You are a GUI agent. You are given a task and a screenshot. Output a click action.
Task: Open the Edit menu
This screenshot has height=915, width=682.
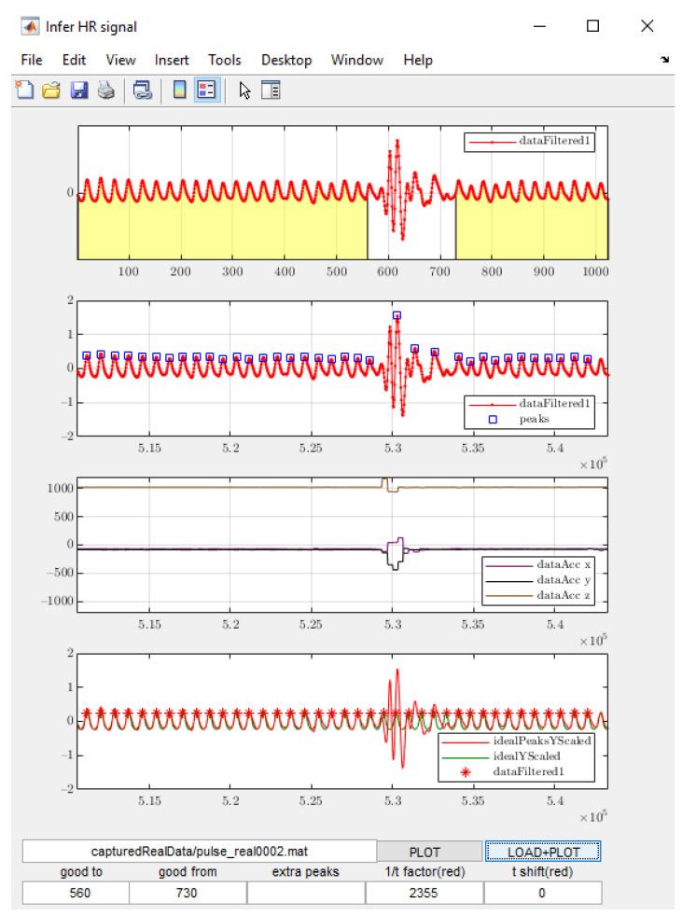click(x=74, y=60)
